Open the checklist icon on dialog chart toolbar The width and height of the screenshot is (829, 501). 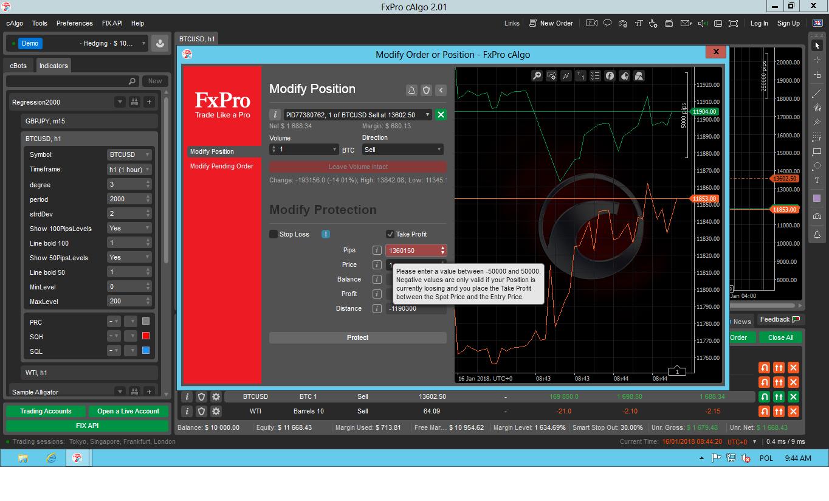pyautogui.click(x=595, y=75)
